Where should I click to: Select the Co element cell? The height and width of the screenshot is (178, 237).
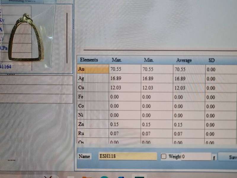coord(93,106)
